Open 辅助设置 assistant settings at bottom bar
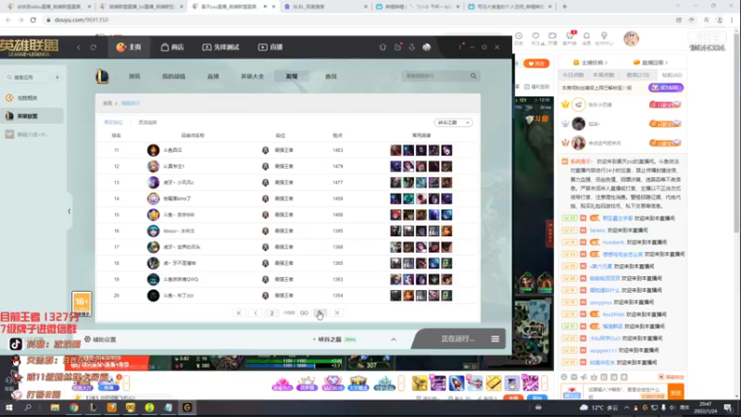741x417 pixels. (100, 339)
